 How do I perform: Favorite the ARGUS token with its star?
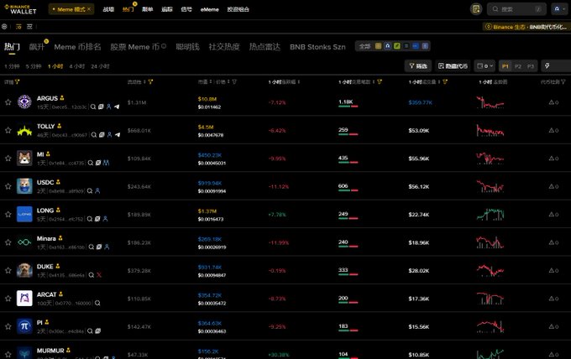8,102
